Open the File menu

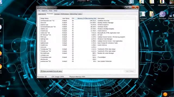(x=39, y=11)
